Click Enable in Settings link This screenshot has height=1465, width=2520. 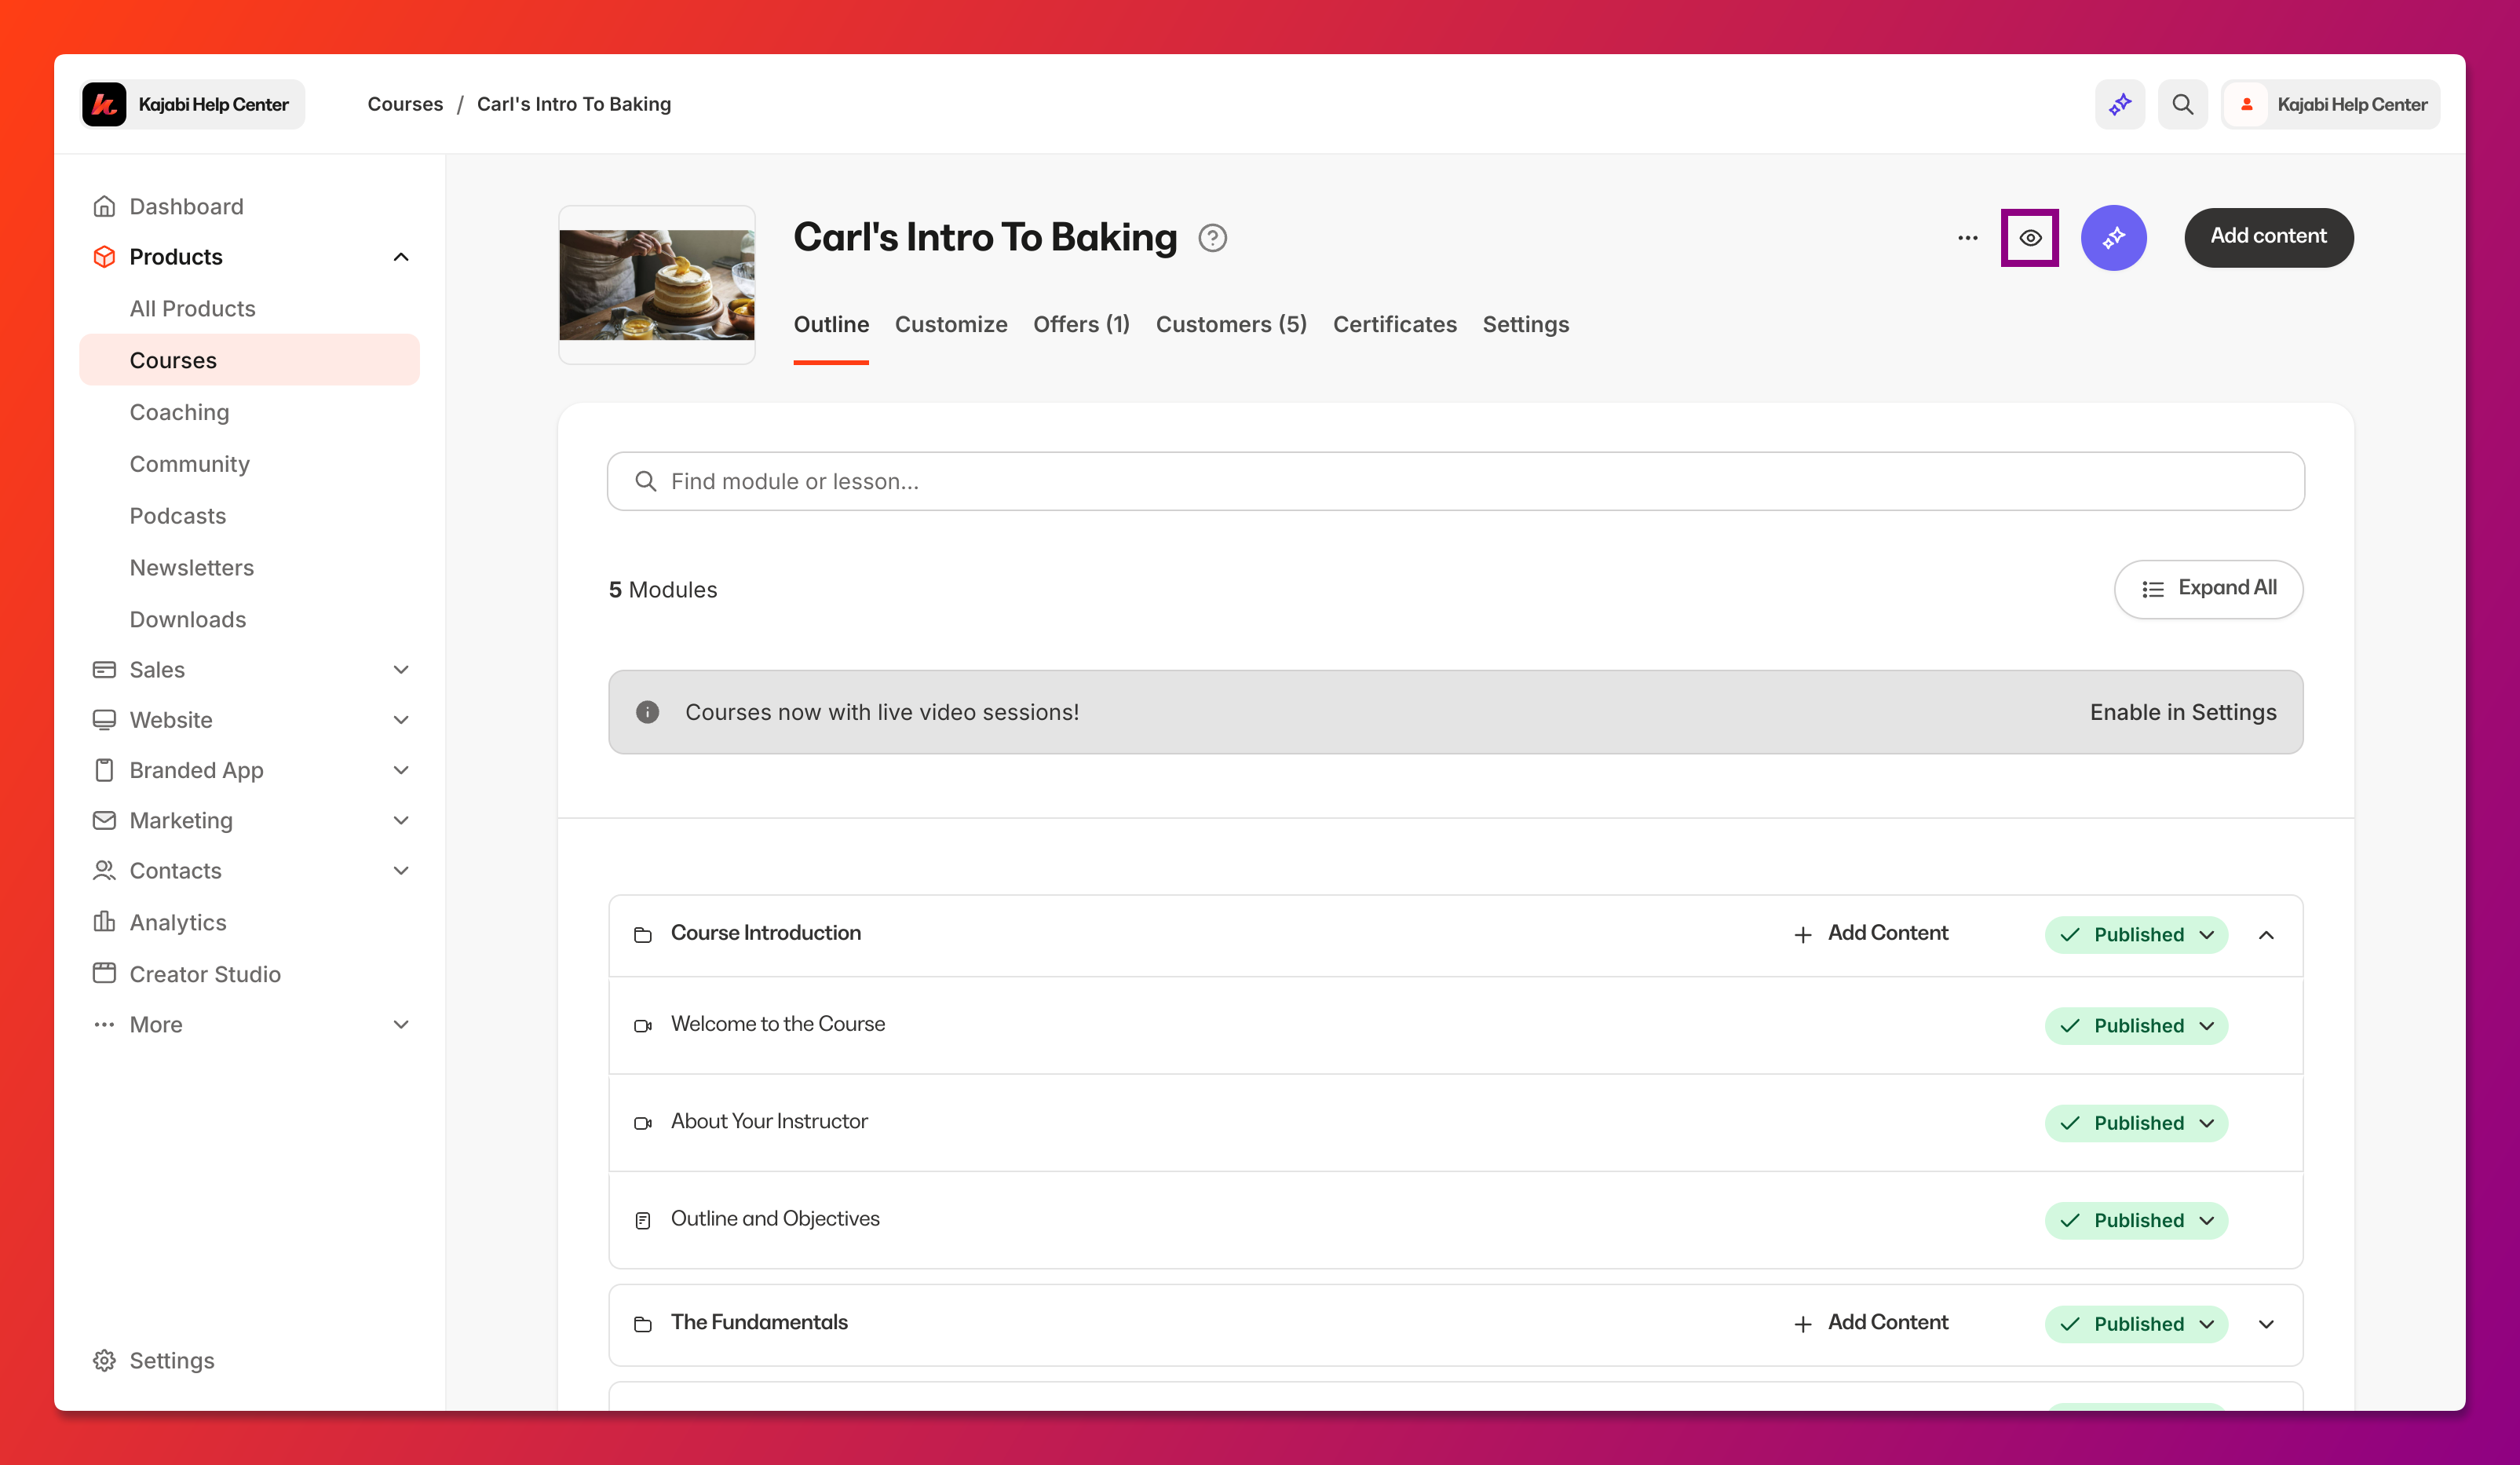click(x=2183, y=712)
